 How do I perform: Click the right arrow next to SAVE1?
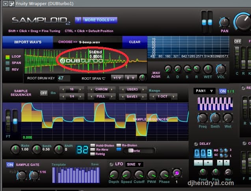143,96
